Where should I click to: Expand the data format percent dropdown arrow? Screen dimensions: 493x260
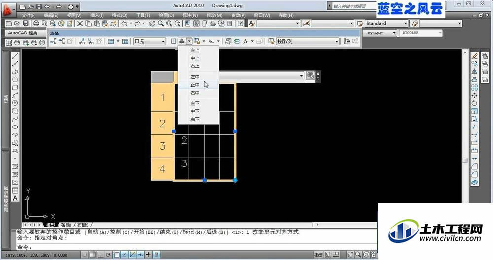point(218,41)
